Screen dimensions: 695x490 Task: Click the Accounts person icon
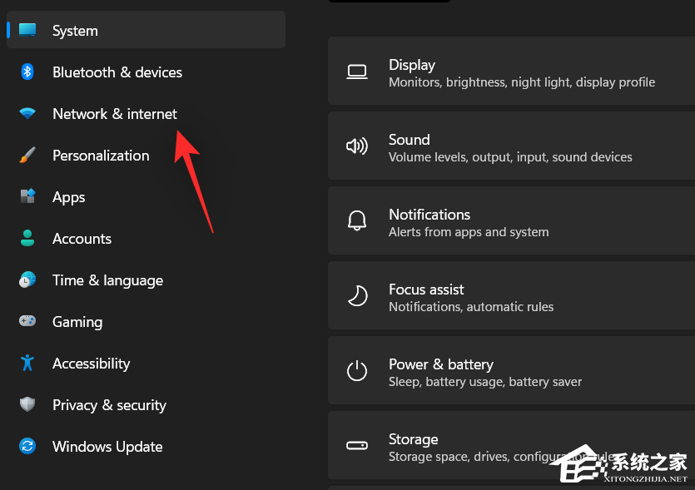[27, 239]
